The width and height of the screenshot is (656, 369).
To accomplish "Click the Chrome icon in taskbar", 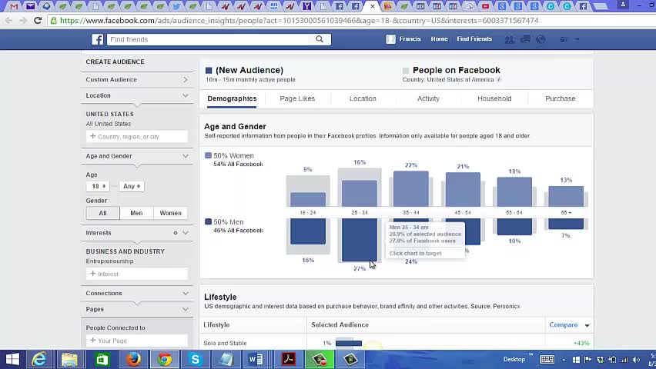I will (165, 359).
